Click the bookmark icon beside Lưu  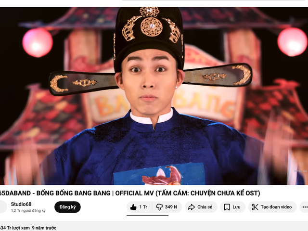tap(227, 207)
